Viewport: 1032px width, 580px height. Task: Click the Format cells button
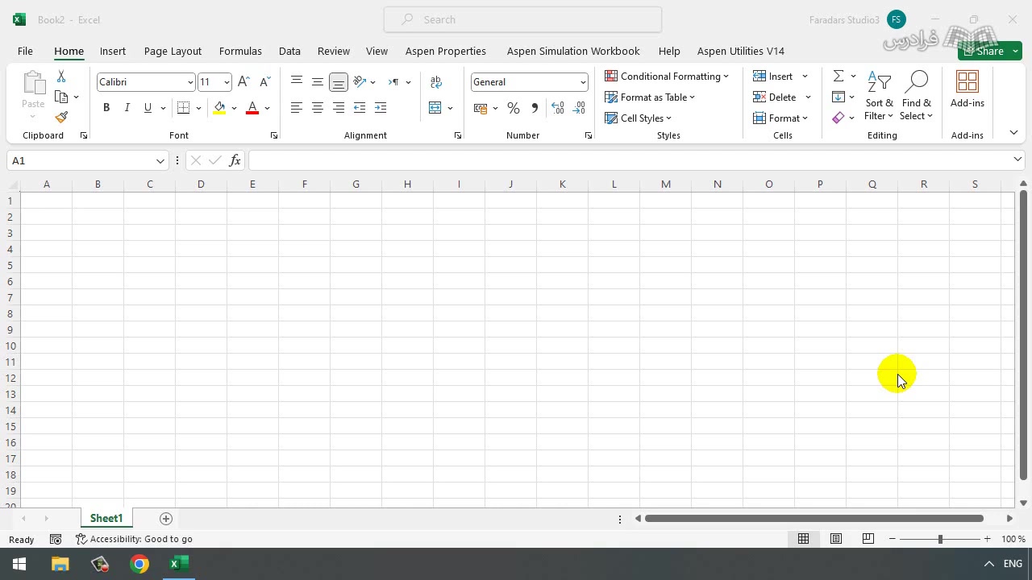click(780, 118)
